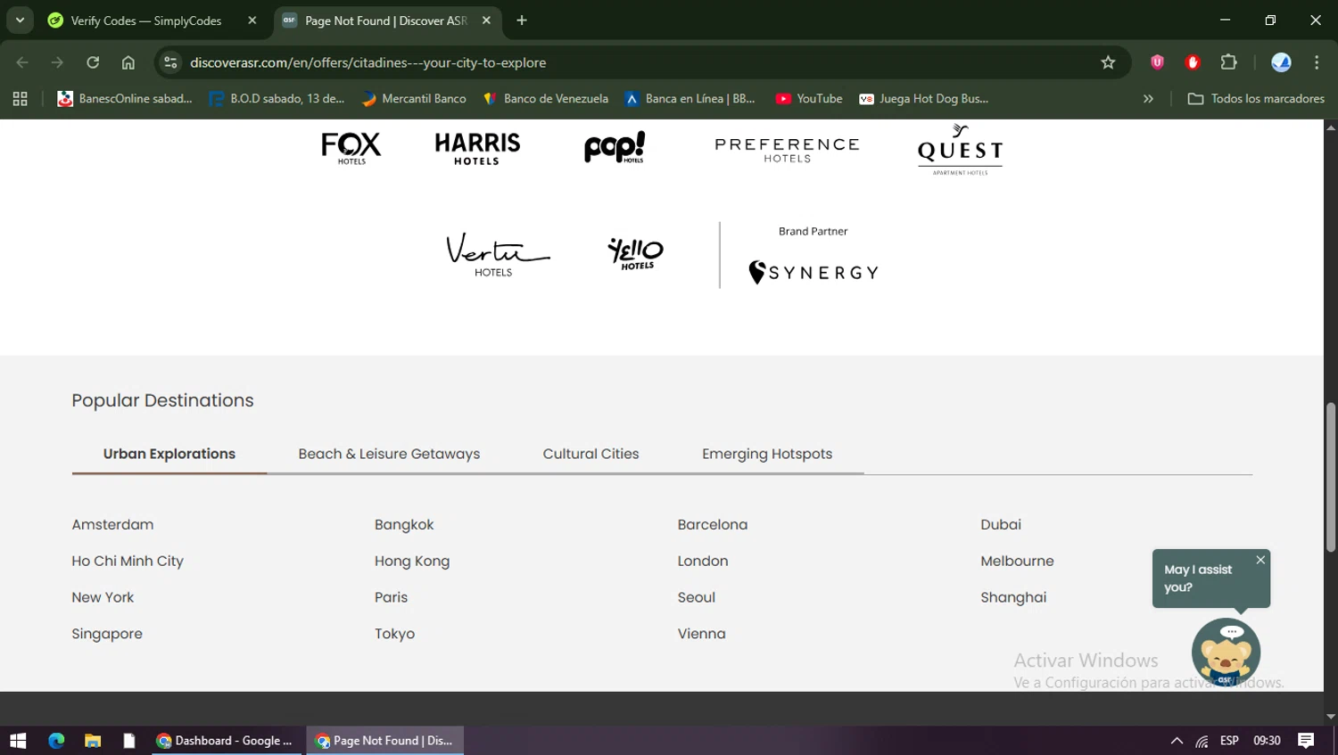Open the ASR bear chat assistant
This screenshot has height=755, width=1338.
pyautogui.click(x=1226, y=652)
